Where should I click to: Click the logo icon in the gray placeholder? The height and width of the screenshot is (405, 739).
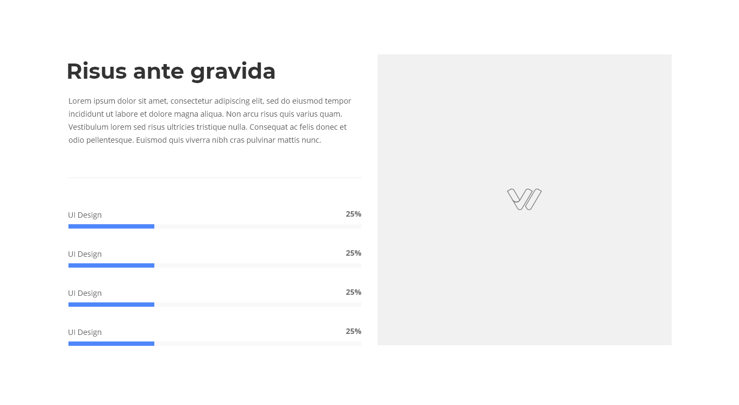[x=524, y=199]
